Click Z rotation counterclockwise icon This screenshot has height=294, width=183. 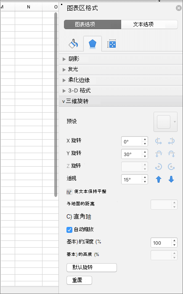(x=159, y=167)
